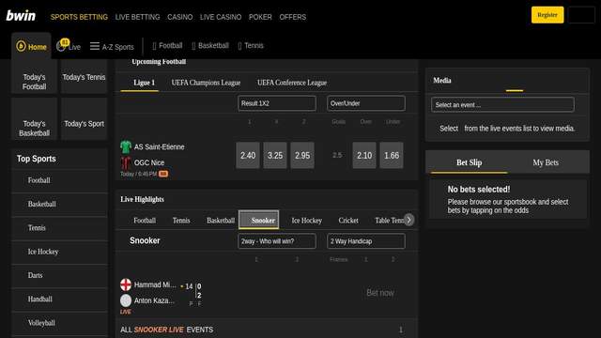Screen dimensions: 601x338
Task: Open the 2 Way Handicap dropdown
Action: pos(366,241)
